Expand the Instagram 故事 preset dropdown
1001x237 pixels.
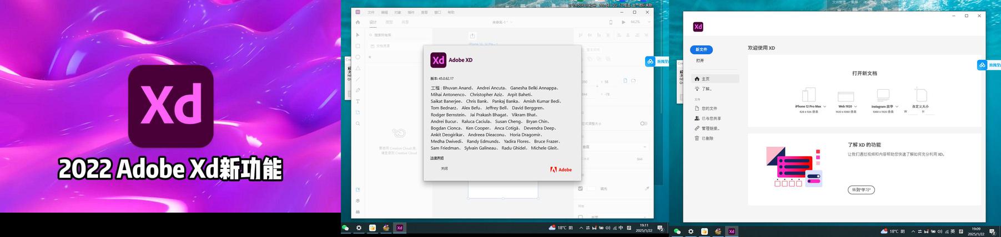(x=897, y=106)
